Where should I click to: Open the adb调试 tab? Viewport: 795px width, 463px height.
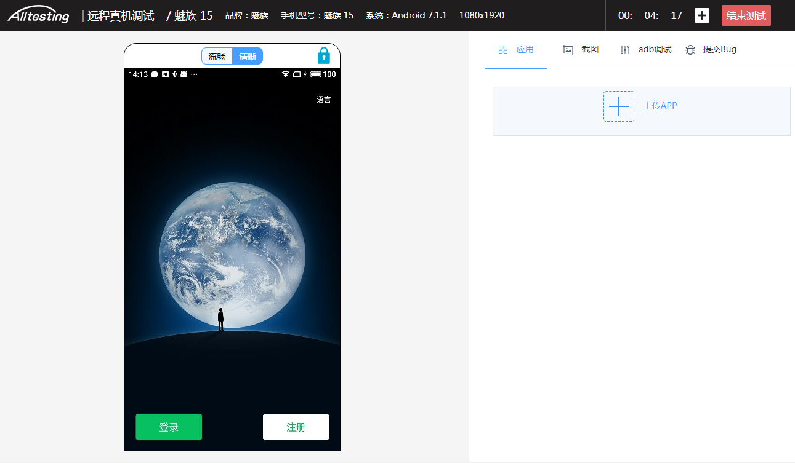[645, 50]
